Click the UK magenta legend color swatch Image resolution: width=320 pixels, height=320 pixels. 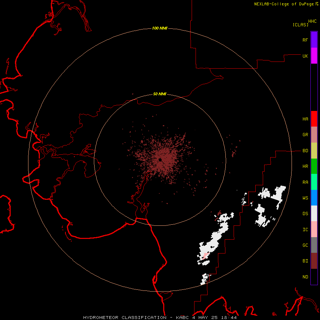[x=314, y=56]
